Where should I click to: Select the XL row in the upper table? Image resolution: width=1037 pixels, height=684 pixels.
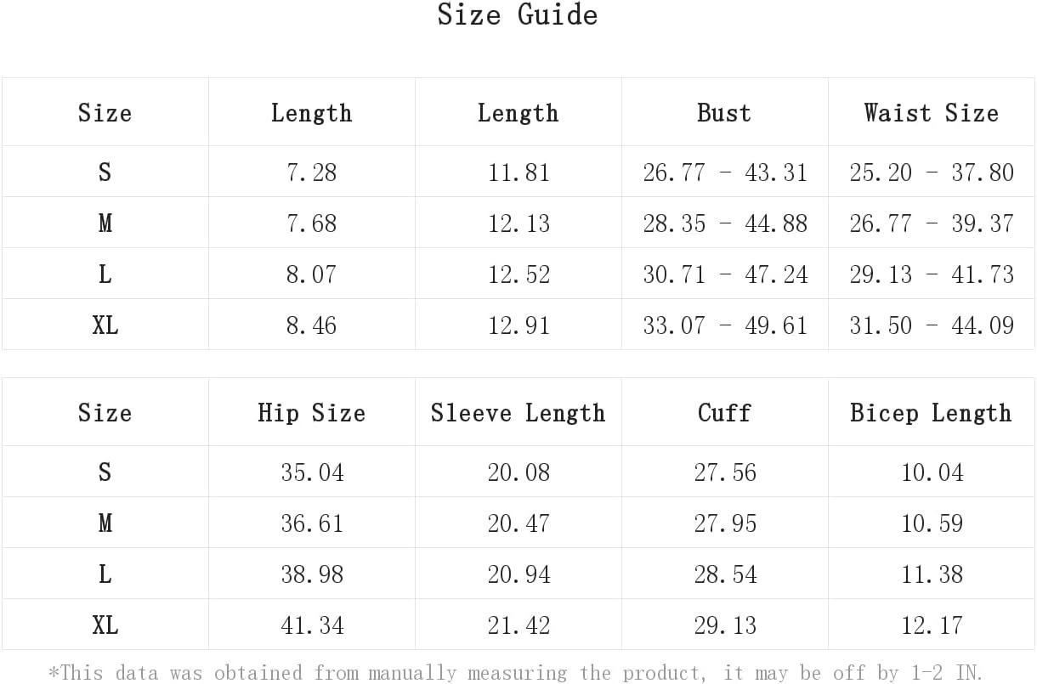[518, 325]
